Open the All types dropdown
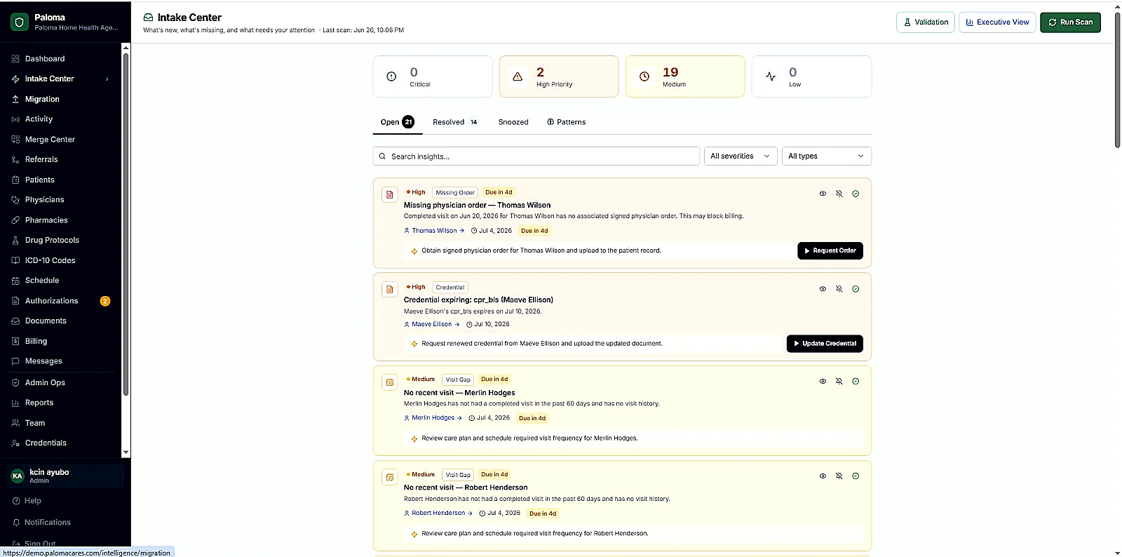Viewport: 1122px width, 557px height. click(826, 156)
